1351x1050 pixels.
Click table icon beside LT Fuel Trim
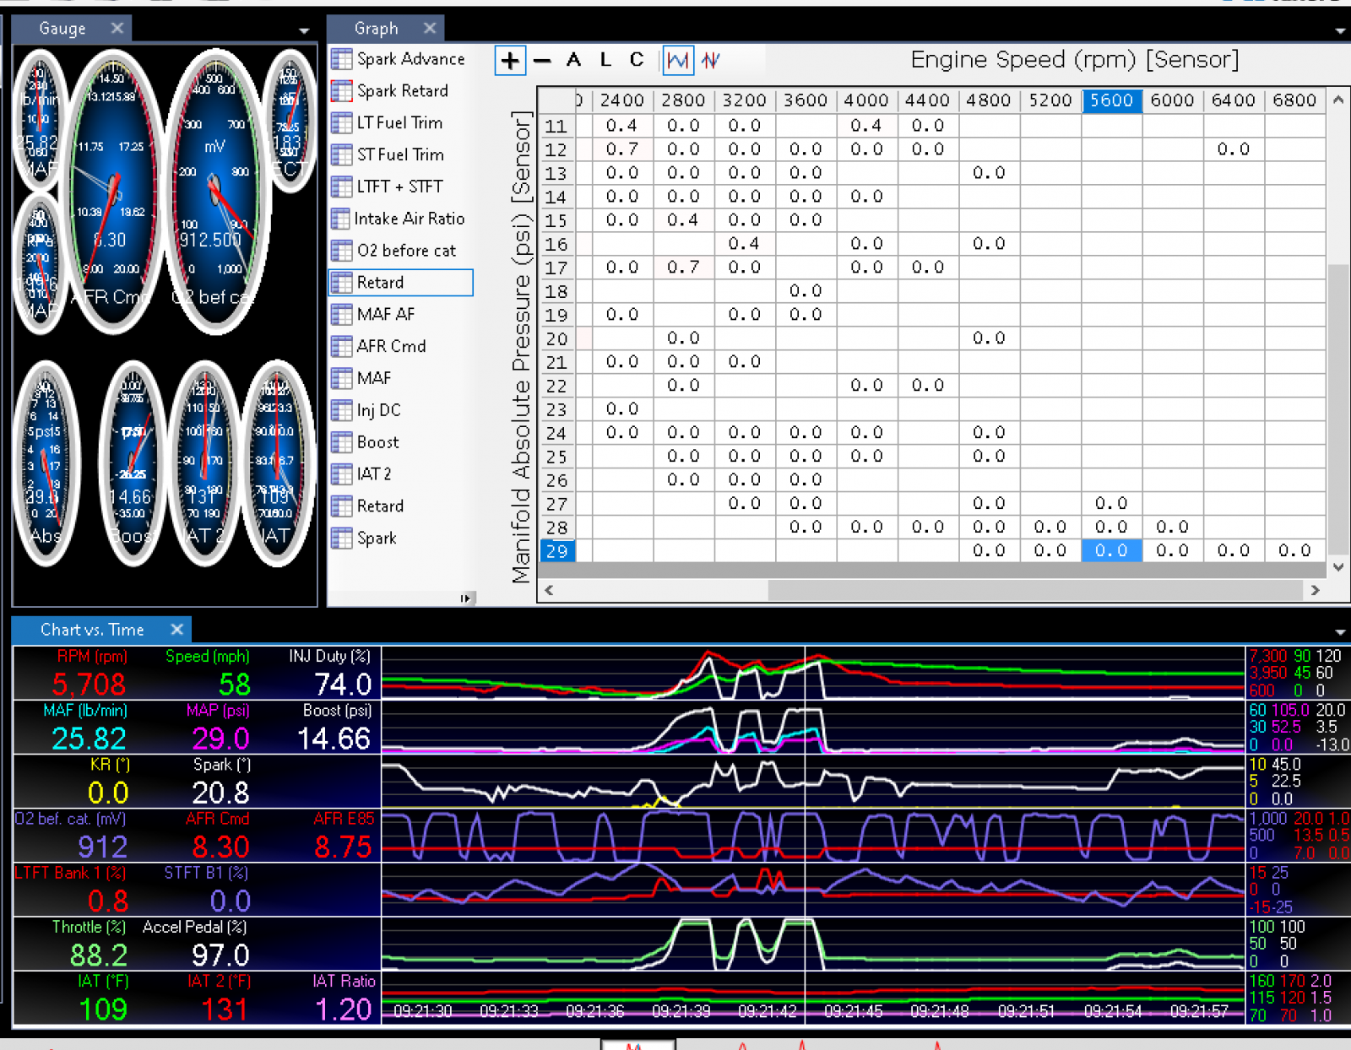(x=342, y=123)
